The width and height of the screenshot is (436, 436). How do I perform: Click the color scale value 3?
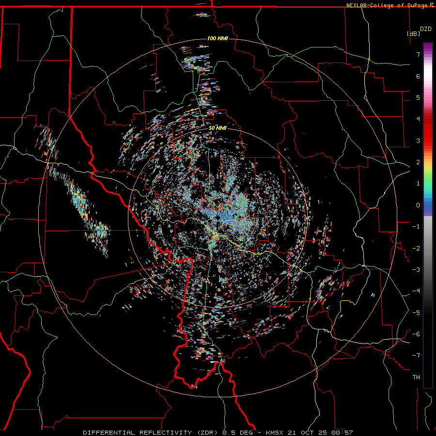click(x=418, y=140)
